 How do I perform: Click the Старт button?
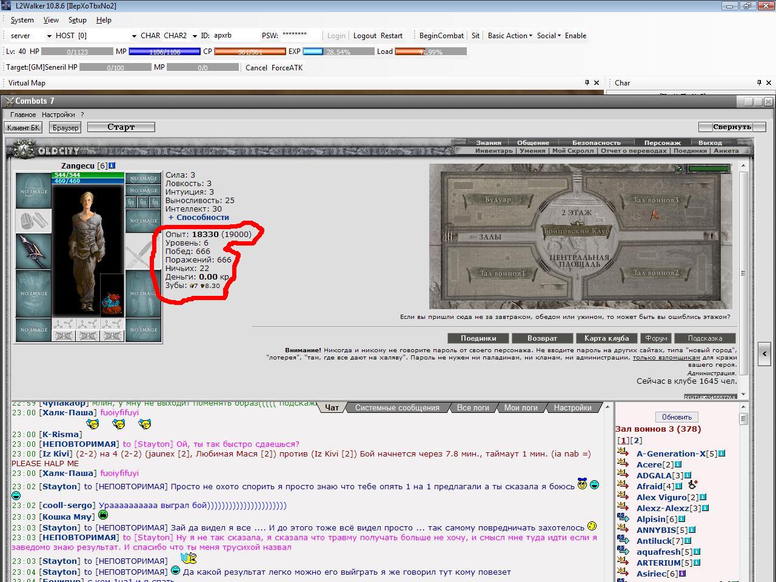tap(121, 127)
